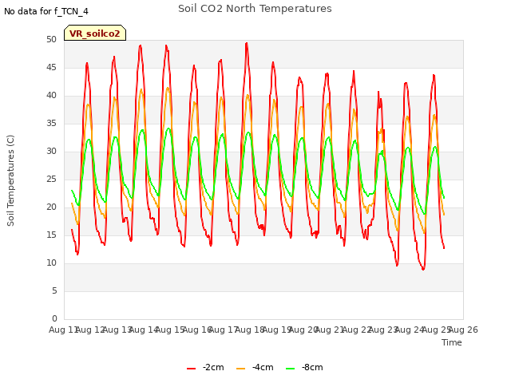Toggle the -8cm green legend entry

pyautogui.click(x=304, y=367)
